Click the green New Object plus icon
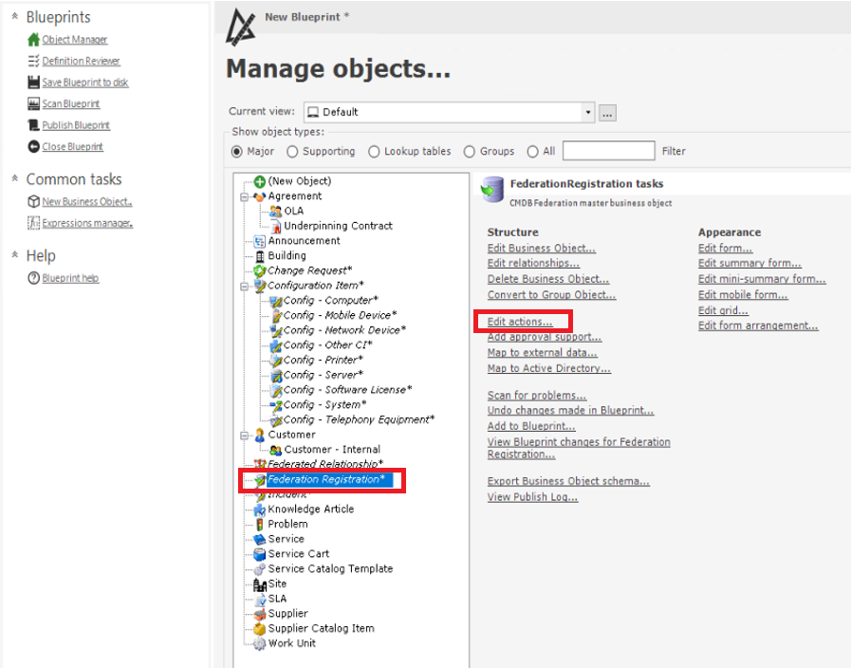The height and width of the screenshot is (668, 851). [259, 181]
